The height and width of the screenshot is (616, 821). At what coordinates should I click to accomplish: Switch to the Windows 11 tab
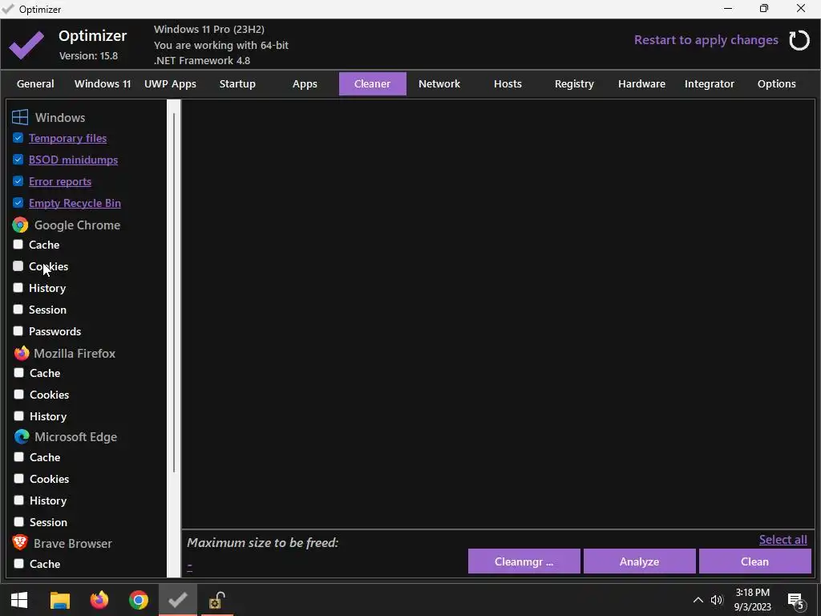[x=103, y=83]
